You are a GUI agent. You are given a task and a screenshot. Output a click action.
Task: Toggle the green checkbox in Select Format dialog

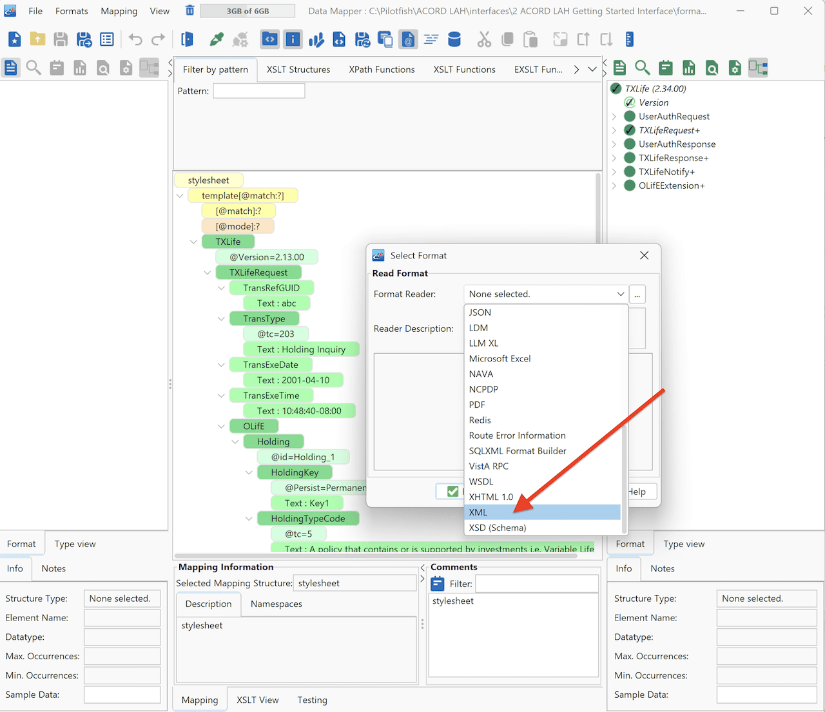point(452,492)
